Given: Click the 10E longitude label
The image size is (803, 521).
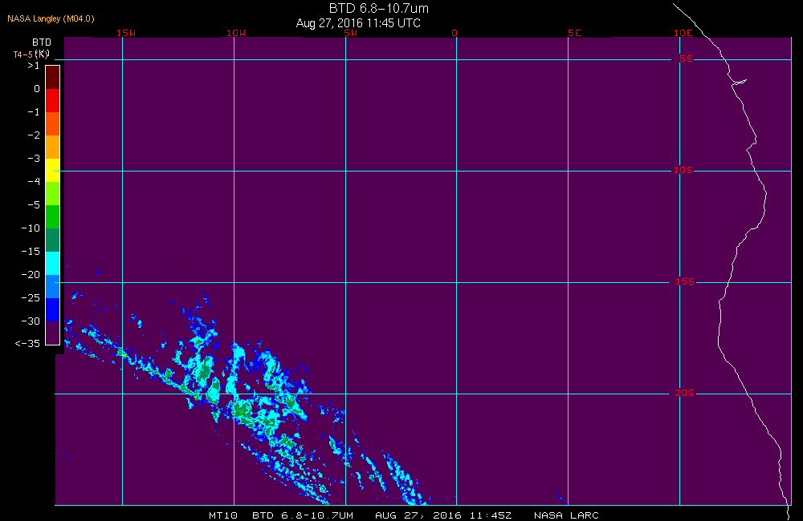Looking at the screenshot, I should tap(683, 33).
